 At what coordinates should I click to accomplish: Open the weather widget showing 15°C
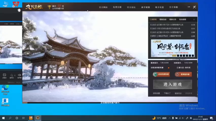point(159,118)
